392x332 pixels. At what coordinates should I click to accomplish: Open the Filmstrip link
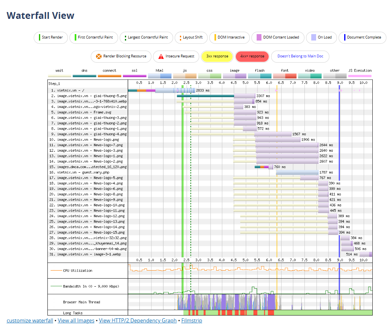tap(192, 320)
